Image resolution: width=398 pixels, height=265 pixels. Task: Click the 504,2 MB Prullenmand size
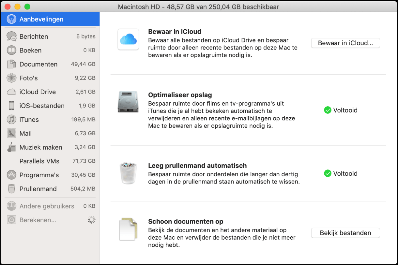tap(83, 189)
